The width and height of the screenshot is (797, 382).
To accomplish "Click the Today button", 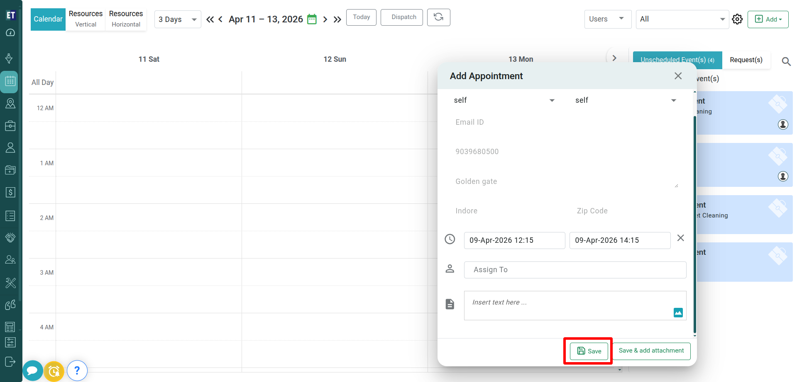I will pyautogui.click(x=361, y=17).
